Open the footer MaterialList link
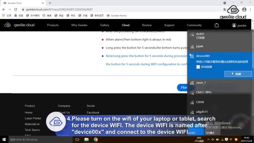The height and width of the screenshot is (143, 254). (32, 124)
